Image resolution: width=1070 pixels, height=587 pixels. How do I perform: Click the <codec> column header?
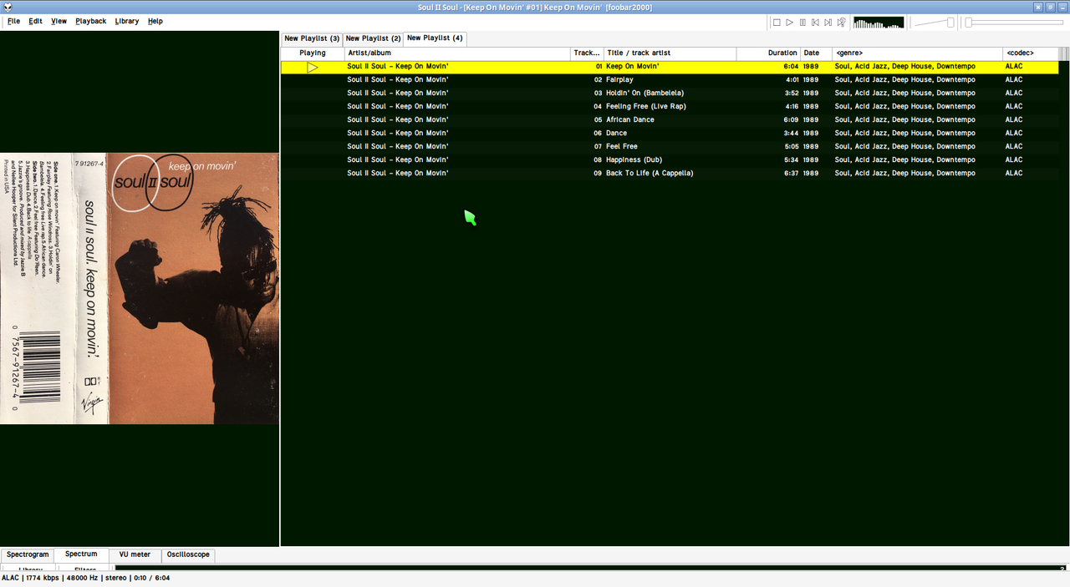pos(1031,53)
